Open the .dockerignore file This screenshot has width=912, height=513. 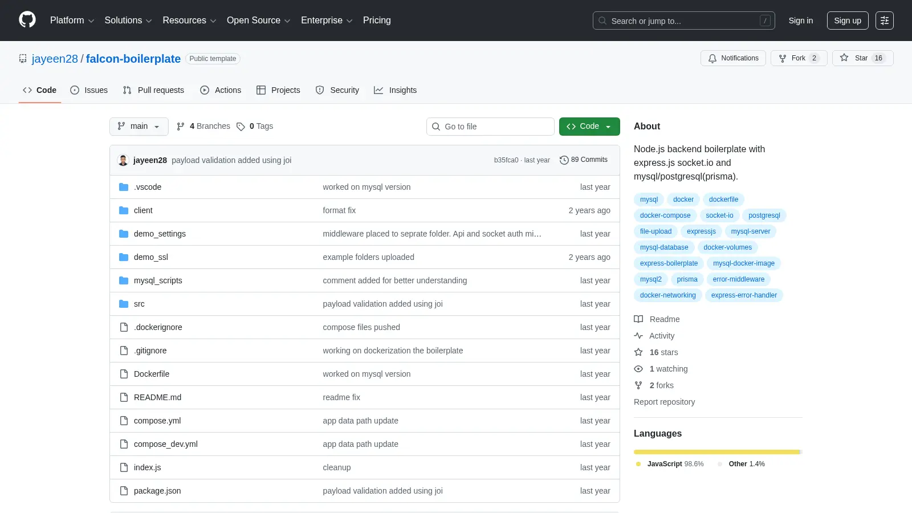point(158,327)
